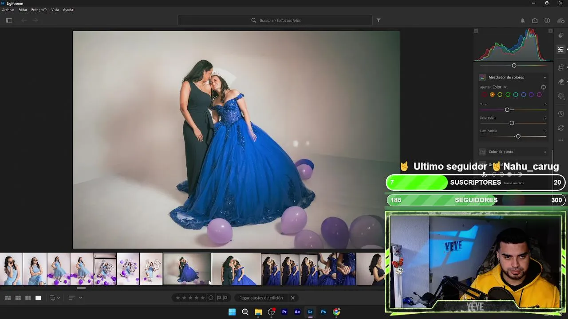
Task: Open the sort options dropdown arrow
Action: pyautogui.click(x=81, y=298)
